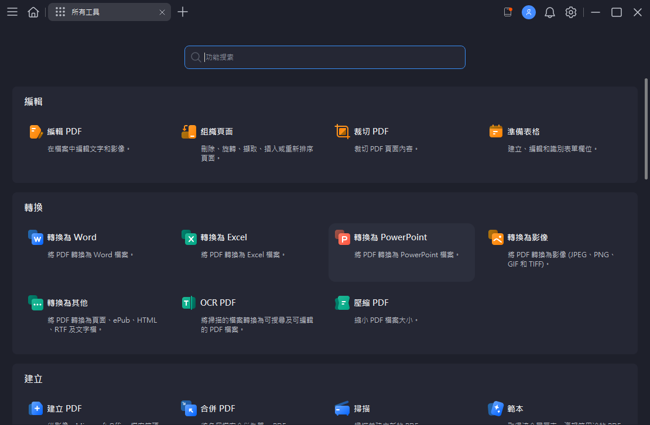Open the Convert to Image (轉換為影像) icon
Viewport: 650px width, 425px height.
pyautogui.click(x=496, y=237)
